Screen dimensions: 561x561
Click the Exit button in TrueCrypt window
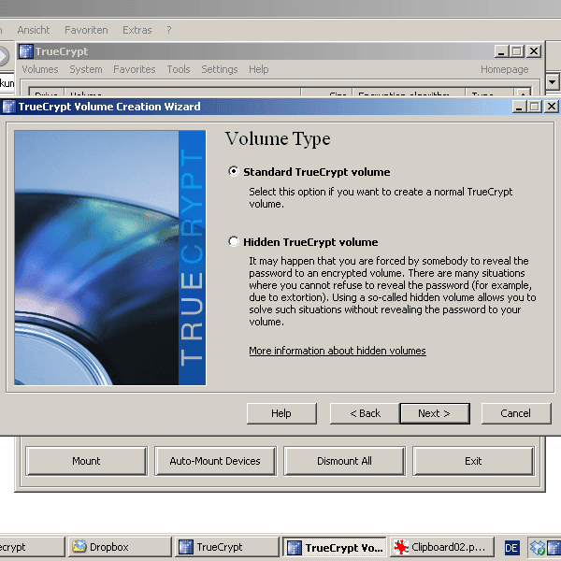click(x=473, y=461)
